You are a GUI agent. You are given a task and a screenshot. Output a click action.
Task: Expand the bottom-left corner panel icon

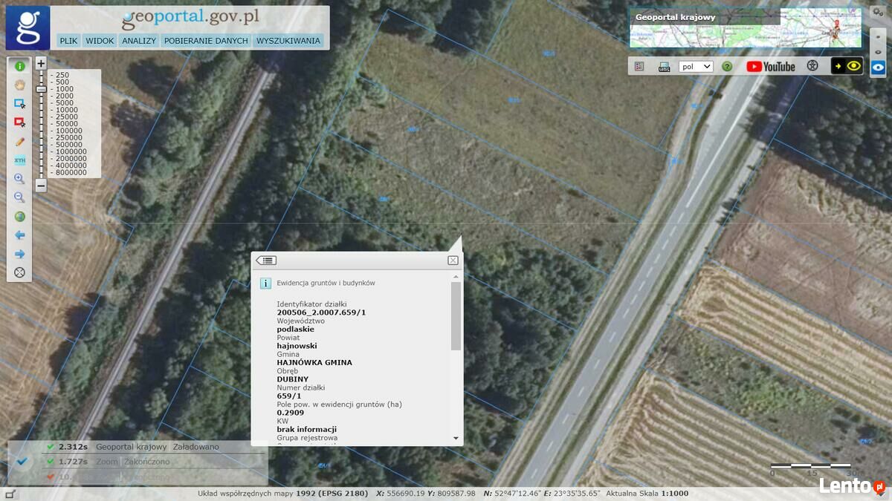[x=10, y=494]
